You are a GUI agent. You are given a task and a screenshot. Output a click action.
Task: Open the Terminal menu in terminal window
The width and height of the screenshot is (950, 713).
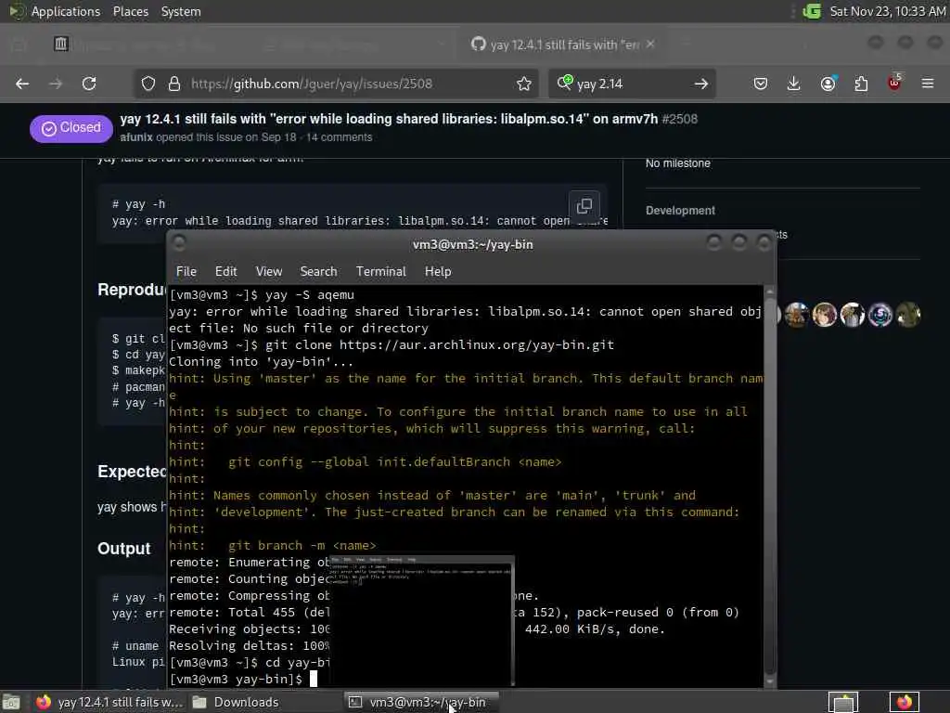[380, 272]
